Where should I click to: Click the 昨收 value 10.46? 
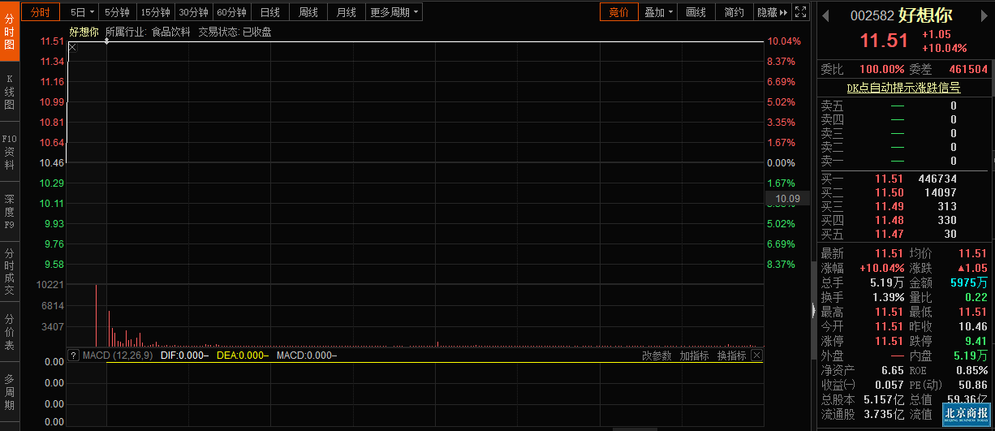[x=973, y=326]
